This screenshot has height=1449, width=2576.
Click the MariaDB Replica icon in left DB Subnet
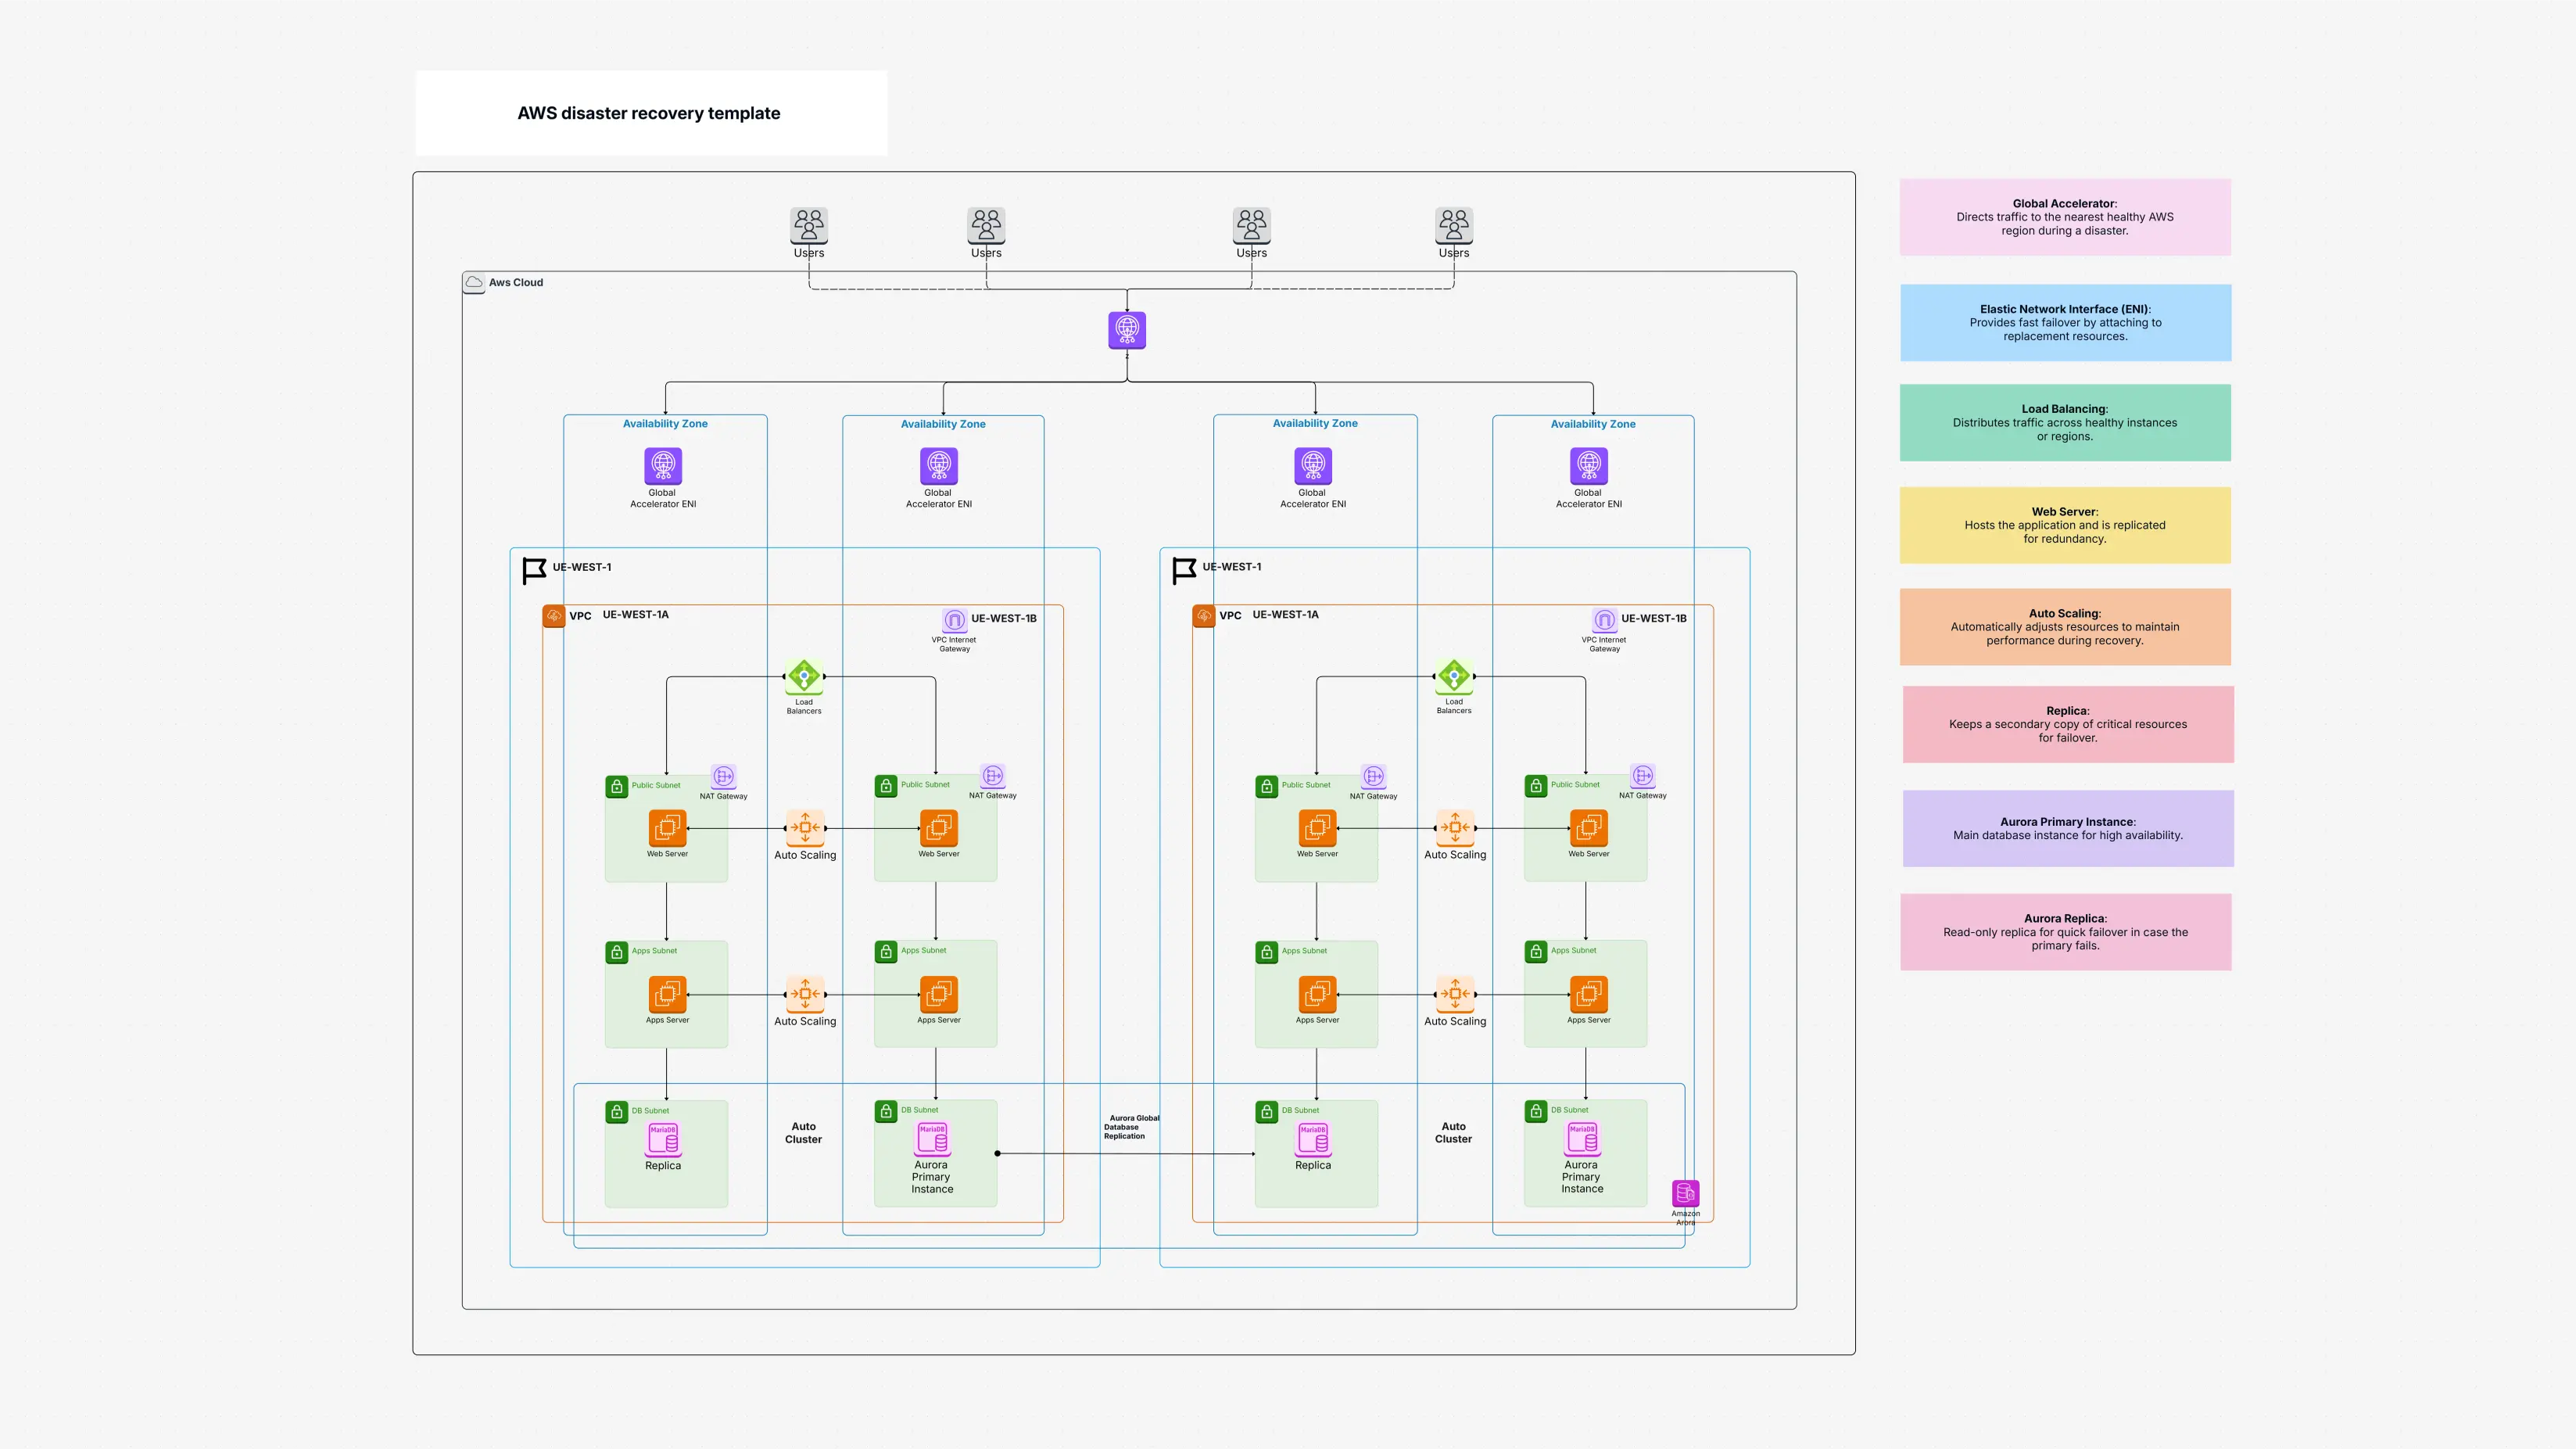pyautogui.click(x=663, y=1140)
